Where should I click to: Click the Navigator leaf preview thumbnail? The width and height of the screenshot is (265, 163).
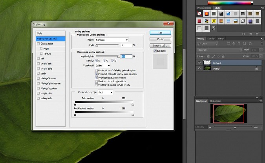coord(228,114)
